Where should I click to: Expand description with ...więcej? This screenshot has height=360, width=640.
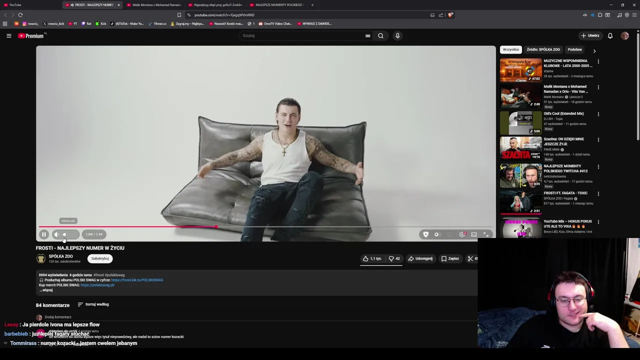(x=45, y=290)
